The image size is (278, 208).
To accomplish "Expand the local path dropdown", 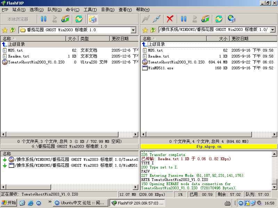I will 133,30.
